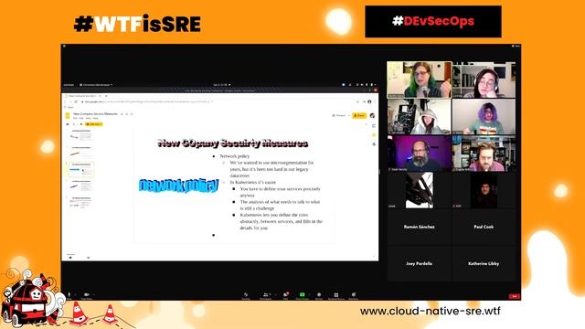
Task: Switch to filmstrip view icon
Action: point(70,258)
